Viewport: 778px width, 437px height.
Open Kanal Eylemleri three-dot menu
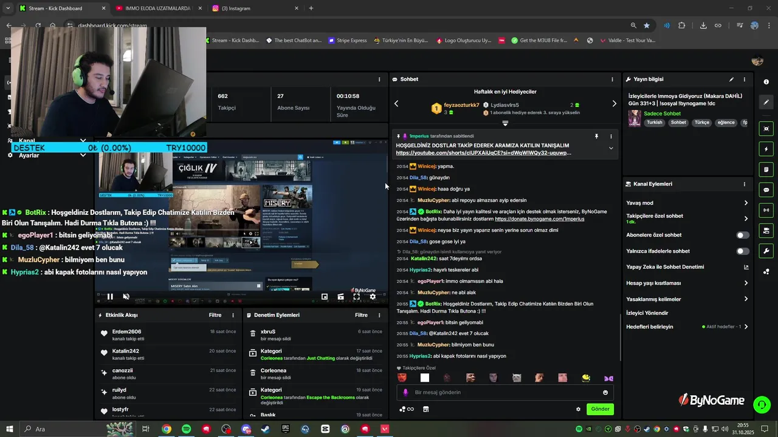coord(744,184)
